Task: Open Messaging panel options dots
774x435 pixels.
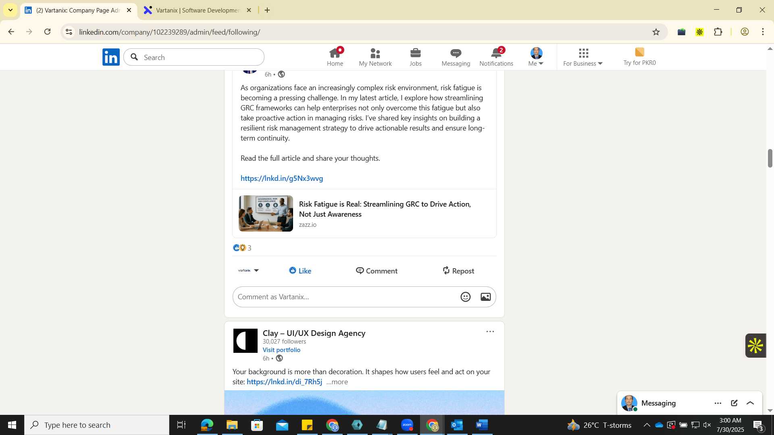Action: pos(718,403)
